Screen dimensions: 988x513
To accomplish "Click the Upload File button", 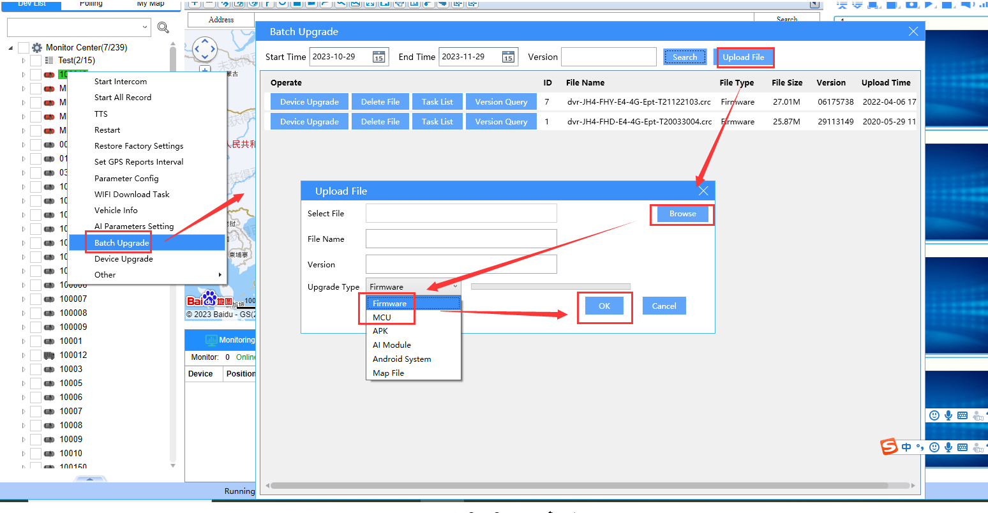I will [744, 57].
